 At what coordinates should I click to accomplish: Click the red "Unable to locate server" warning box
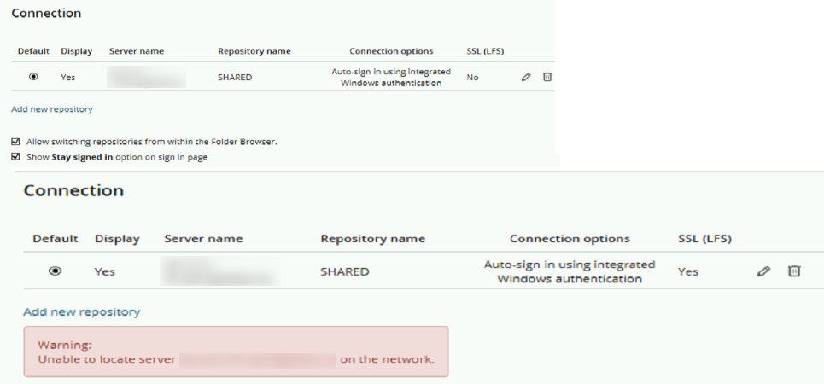(236, 352)
